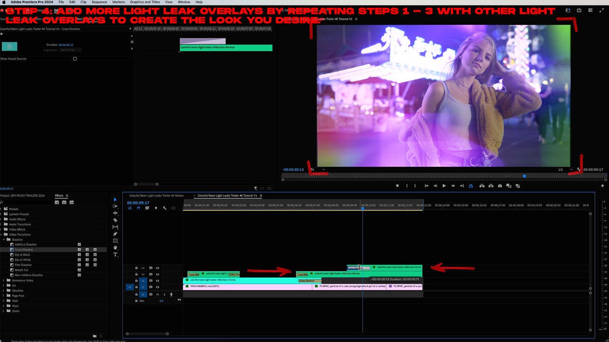Click the Comparison View icon in Program Monitor
This screenshot has height=342, width=609.
click(x=509, y=186)
